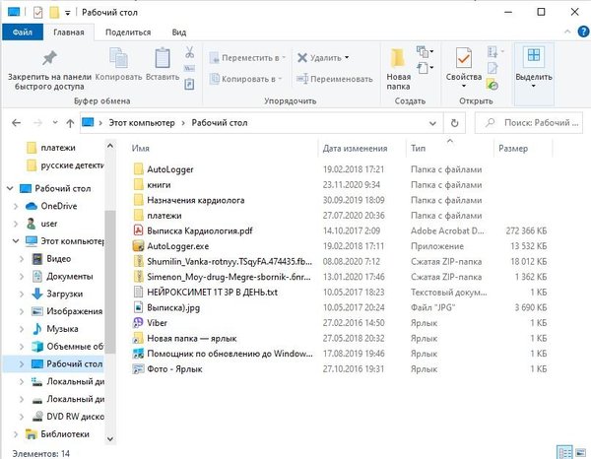This screenshot has height=459, width=591.
Task: Click the Up arrow navigation button
Action: pos(66,122)
